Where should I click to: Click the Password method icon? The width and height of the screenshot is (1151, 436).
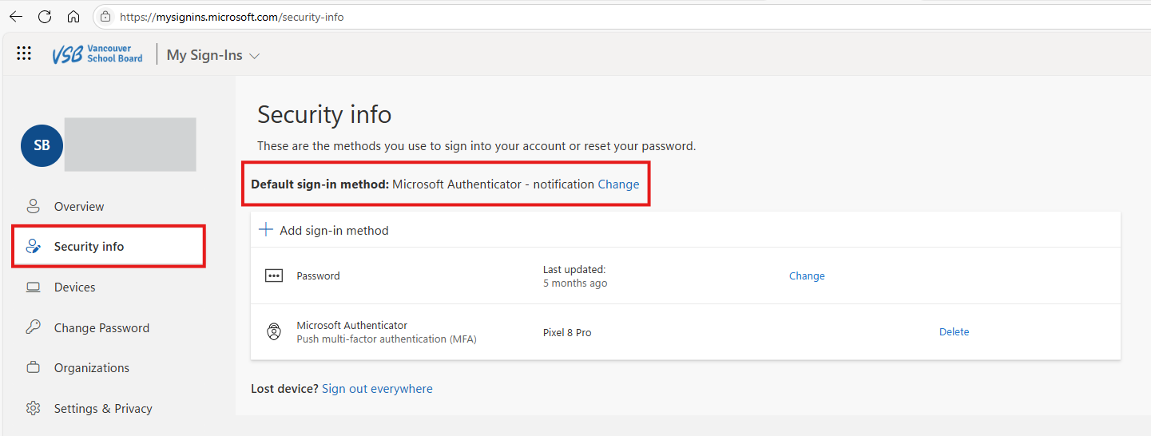[x=274, y=275]
